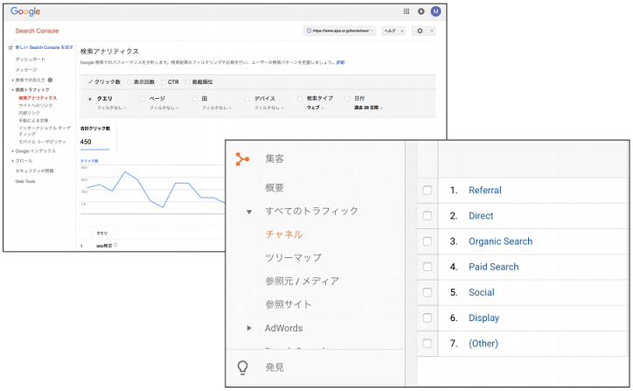Click the notifications icon in the header
The image size is (633, 391).
[421, 12]
